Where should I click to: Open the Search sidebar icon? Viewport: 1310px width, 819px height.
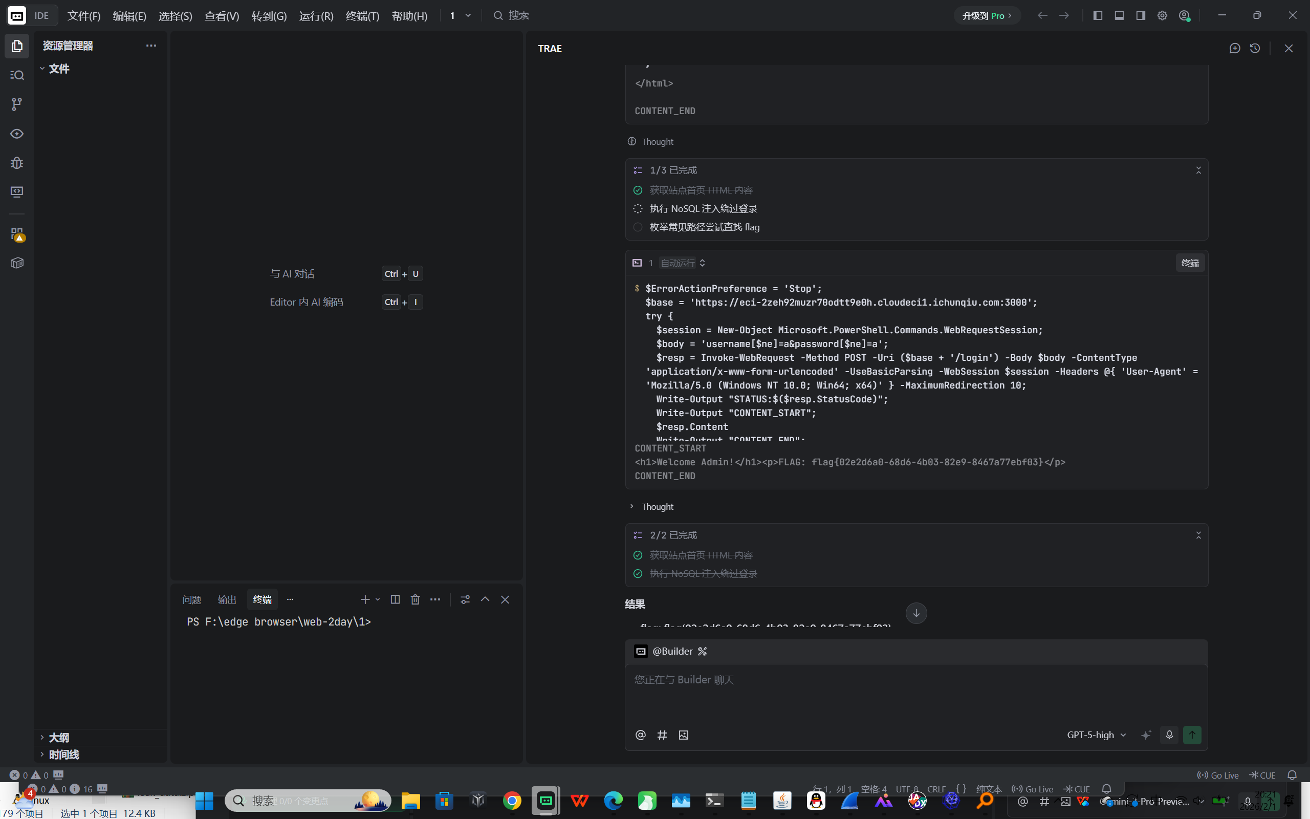(17, 75)
